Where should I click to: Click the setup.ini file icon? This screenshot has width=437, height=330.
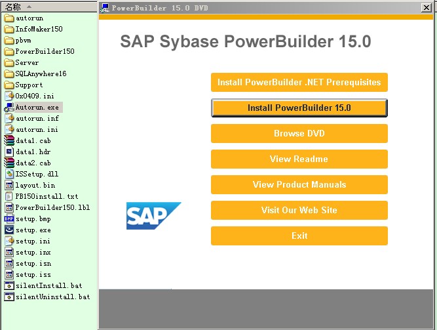[x=9, y=241]
